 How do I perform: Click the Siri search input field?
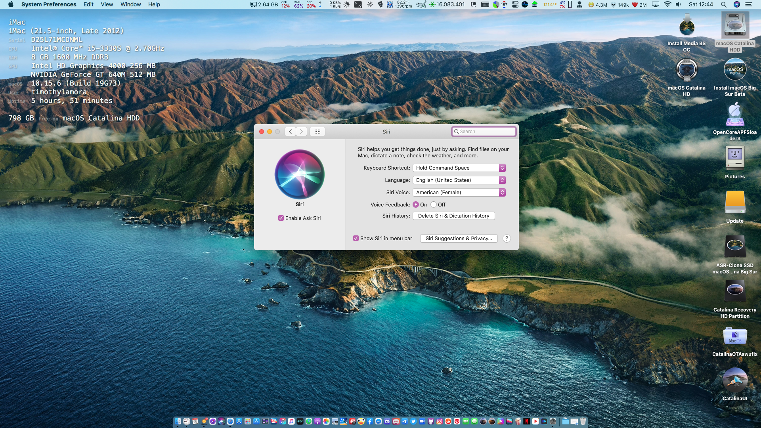tap(484, 131)
